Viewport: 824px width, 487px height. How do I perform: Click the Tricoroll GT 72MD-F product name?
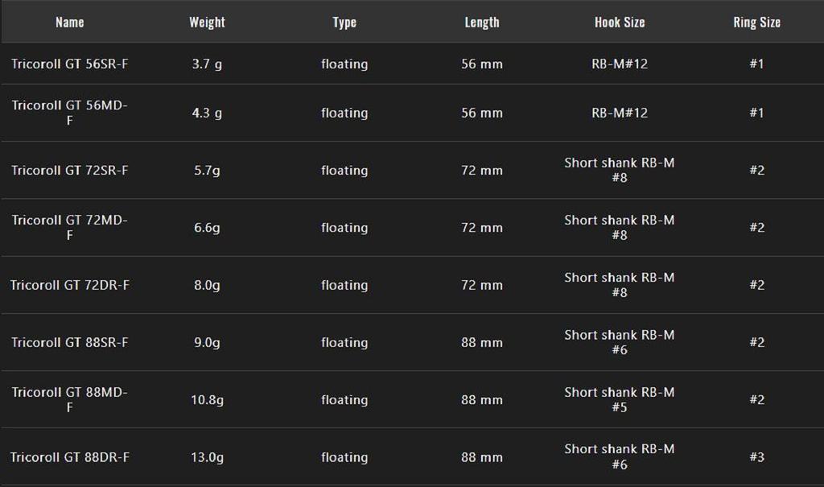[x=70, y=227]
